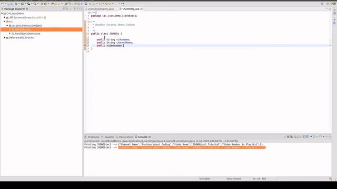
Task: Toggle Word Wrap in Console toolbar
Action: [x=301, y=136]
